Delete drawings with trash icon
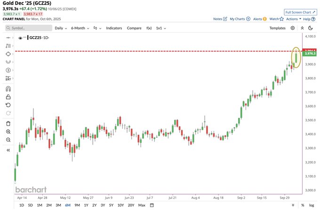The width and height of the screenshot is (320, 210). click(x=8, y=124)
